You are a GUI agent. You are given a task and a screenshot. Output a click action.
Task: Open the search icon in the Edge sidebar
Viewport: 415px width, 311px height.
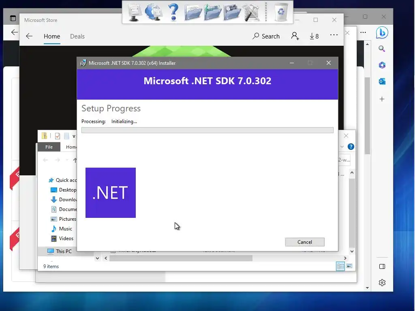[382, 49]
